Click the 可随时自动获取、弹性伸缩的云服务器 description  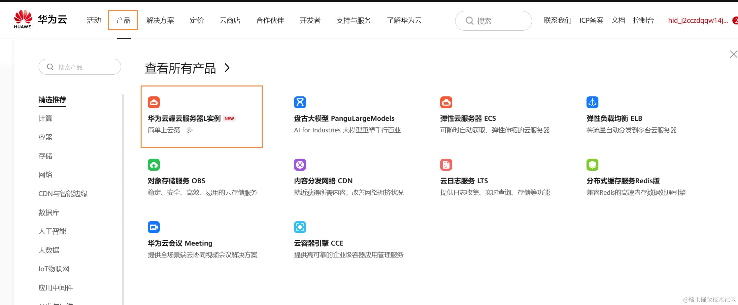point(495,130)
